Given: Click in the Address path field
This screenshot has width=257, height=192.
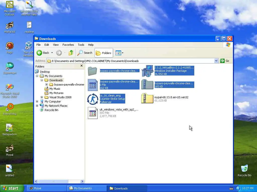Looking at the screenshot, I should (x=131, y=61).
